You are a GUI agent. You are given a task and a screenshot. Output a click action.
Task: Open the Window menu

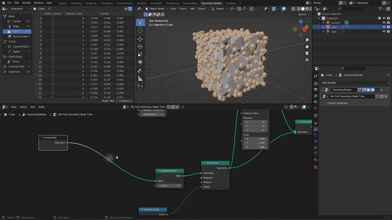39,3
